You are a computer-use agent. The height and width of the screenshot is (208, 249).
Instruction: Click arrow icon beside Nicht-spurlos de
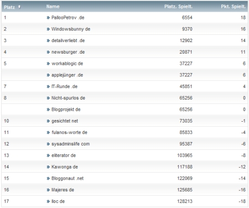point(48,98)
